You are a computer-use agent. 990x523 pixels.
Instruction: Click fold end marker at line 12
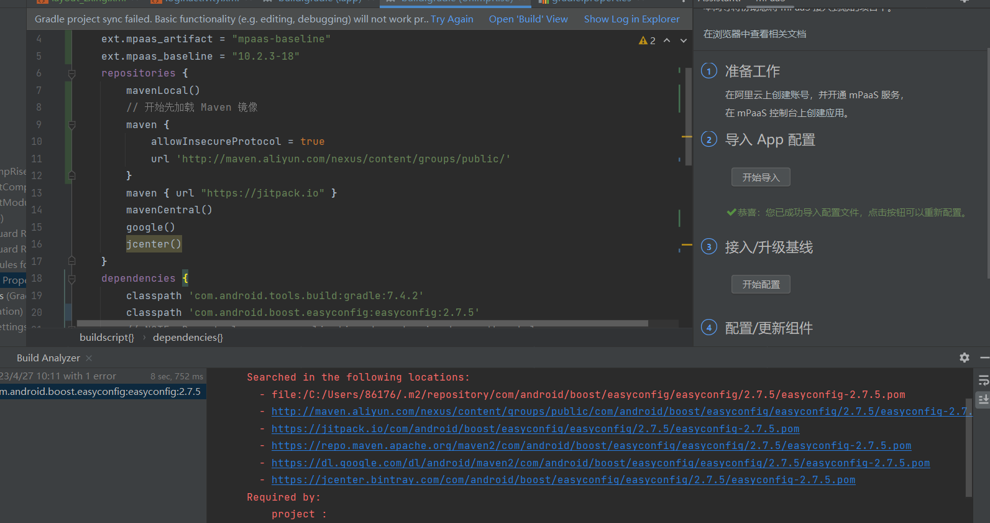tap(71, 176)
